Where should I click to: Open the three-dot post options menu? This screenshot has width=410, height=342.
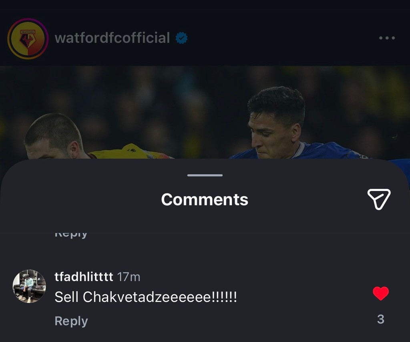(x=387, y=38)
